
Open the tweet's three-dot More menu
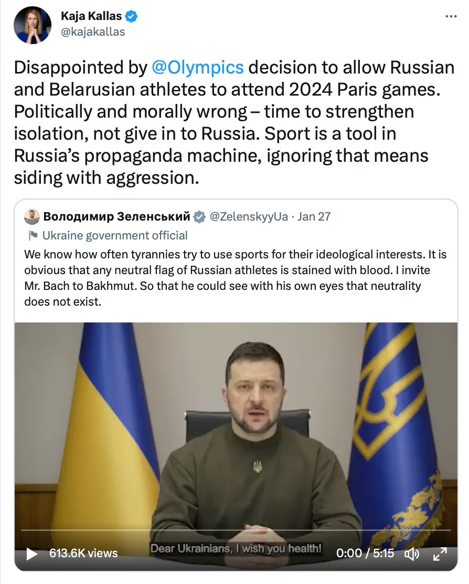pyautogui.click(x=451, y=16)
